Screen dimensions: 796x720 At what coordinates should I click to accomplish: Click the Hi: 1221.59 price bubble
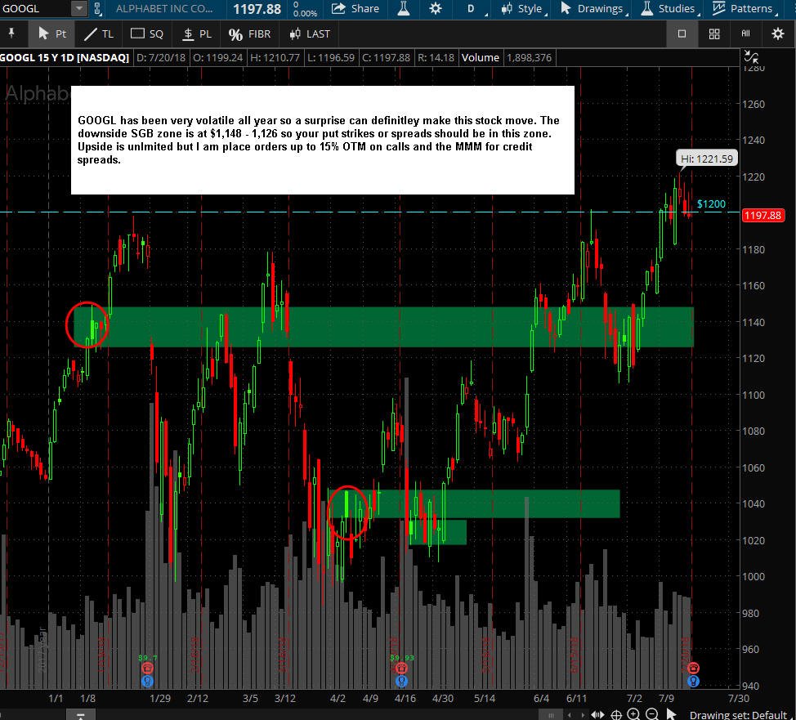707,159
